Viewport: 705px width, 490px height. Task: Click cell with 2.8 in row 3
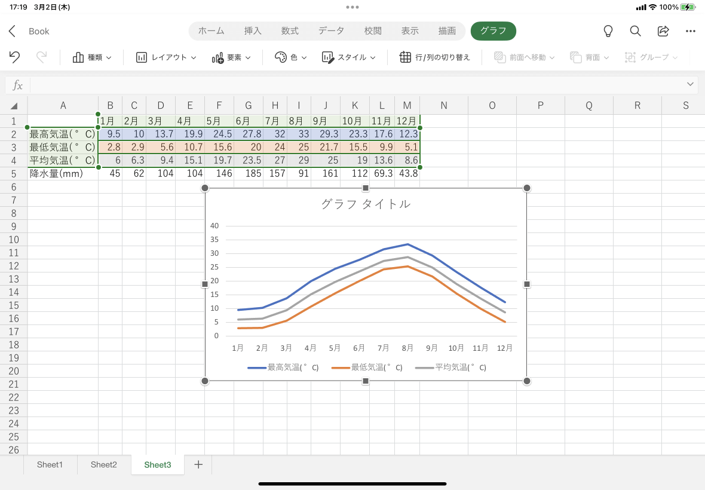tap(110, 147)
